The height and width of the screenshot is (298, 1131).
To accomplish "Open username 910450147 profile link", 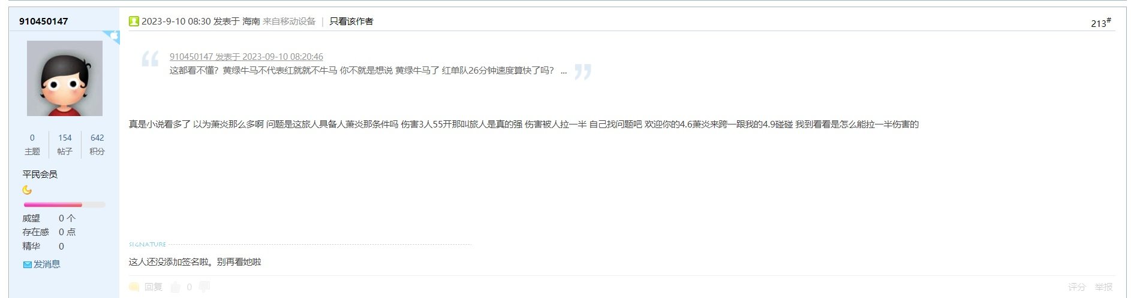I will pos(44,22).
